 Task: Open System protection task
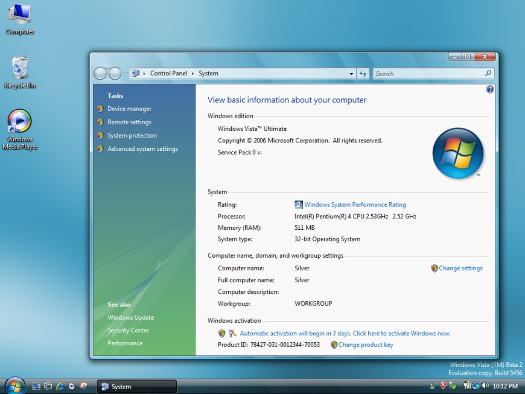click(x=132, y=136)
